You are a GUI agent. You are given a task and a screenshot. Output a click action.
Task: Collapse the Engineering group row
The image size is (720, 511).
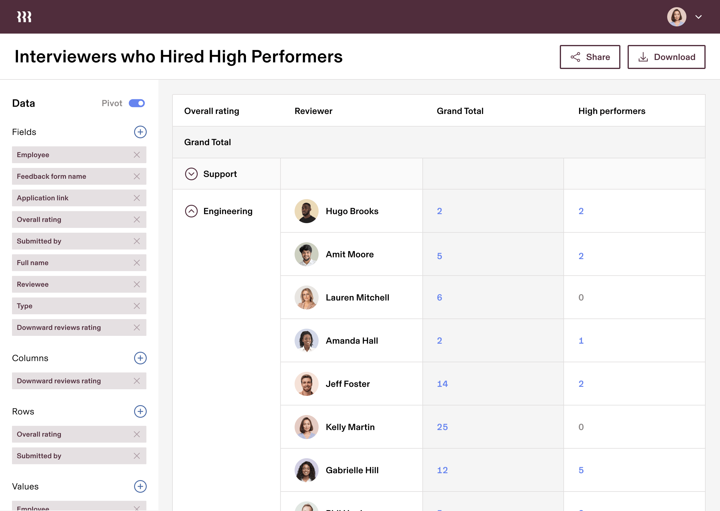(x=191, y=211)
